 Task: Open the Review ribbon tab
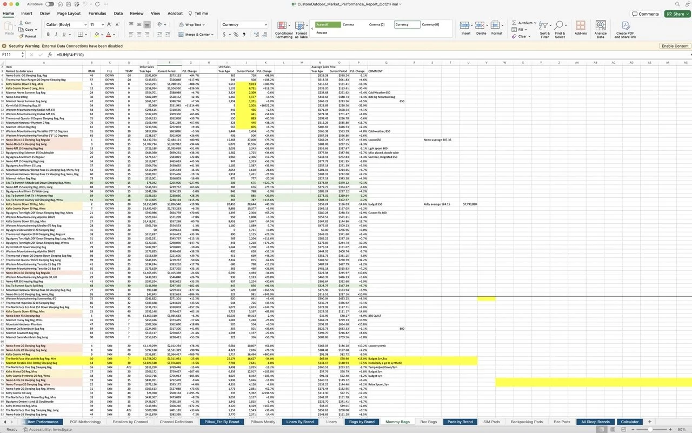[137, 13]
